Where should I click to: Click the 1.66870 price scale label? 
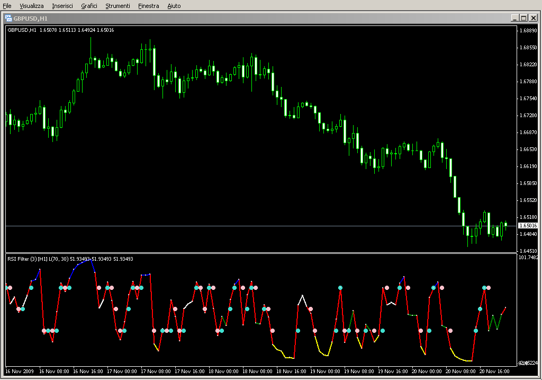click(529, 132)
